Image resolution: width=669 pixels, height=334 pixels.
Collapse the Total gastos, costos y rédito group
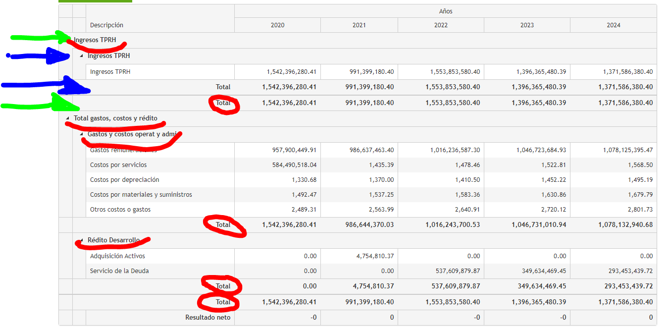[68, 119]
